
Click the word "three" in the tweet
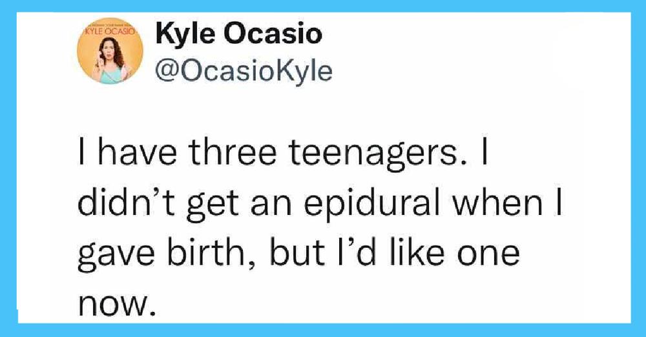233,152
